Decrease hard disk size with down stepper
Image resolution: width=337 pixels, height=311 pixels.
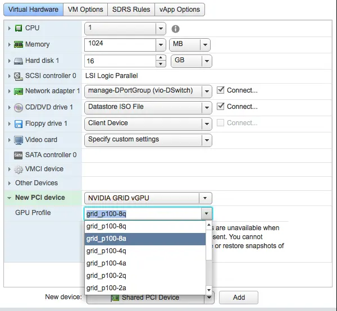[161, 64]
